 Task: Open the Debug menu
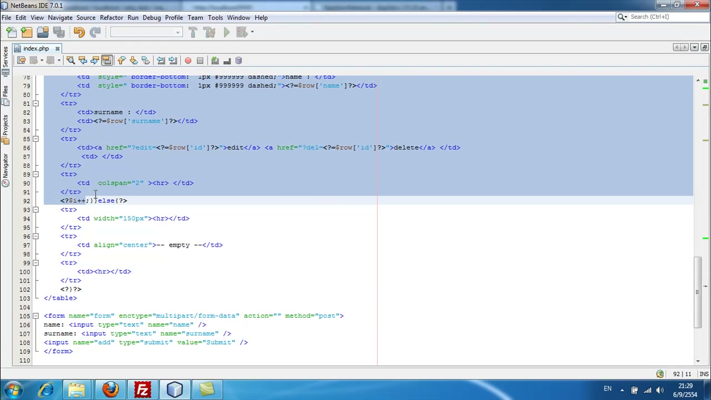tap(151, 18)
